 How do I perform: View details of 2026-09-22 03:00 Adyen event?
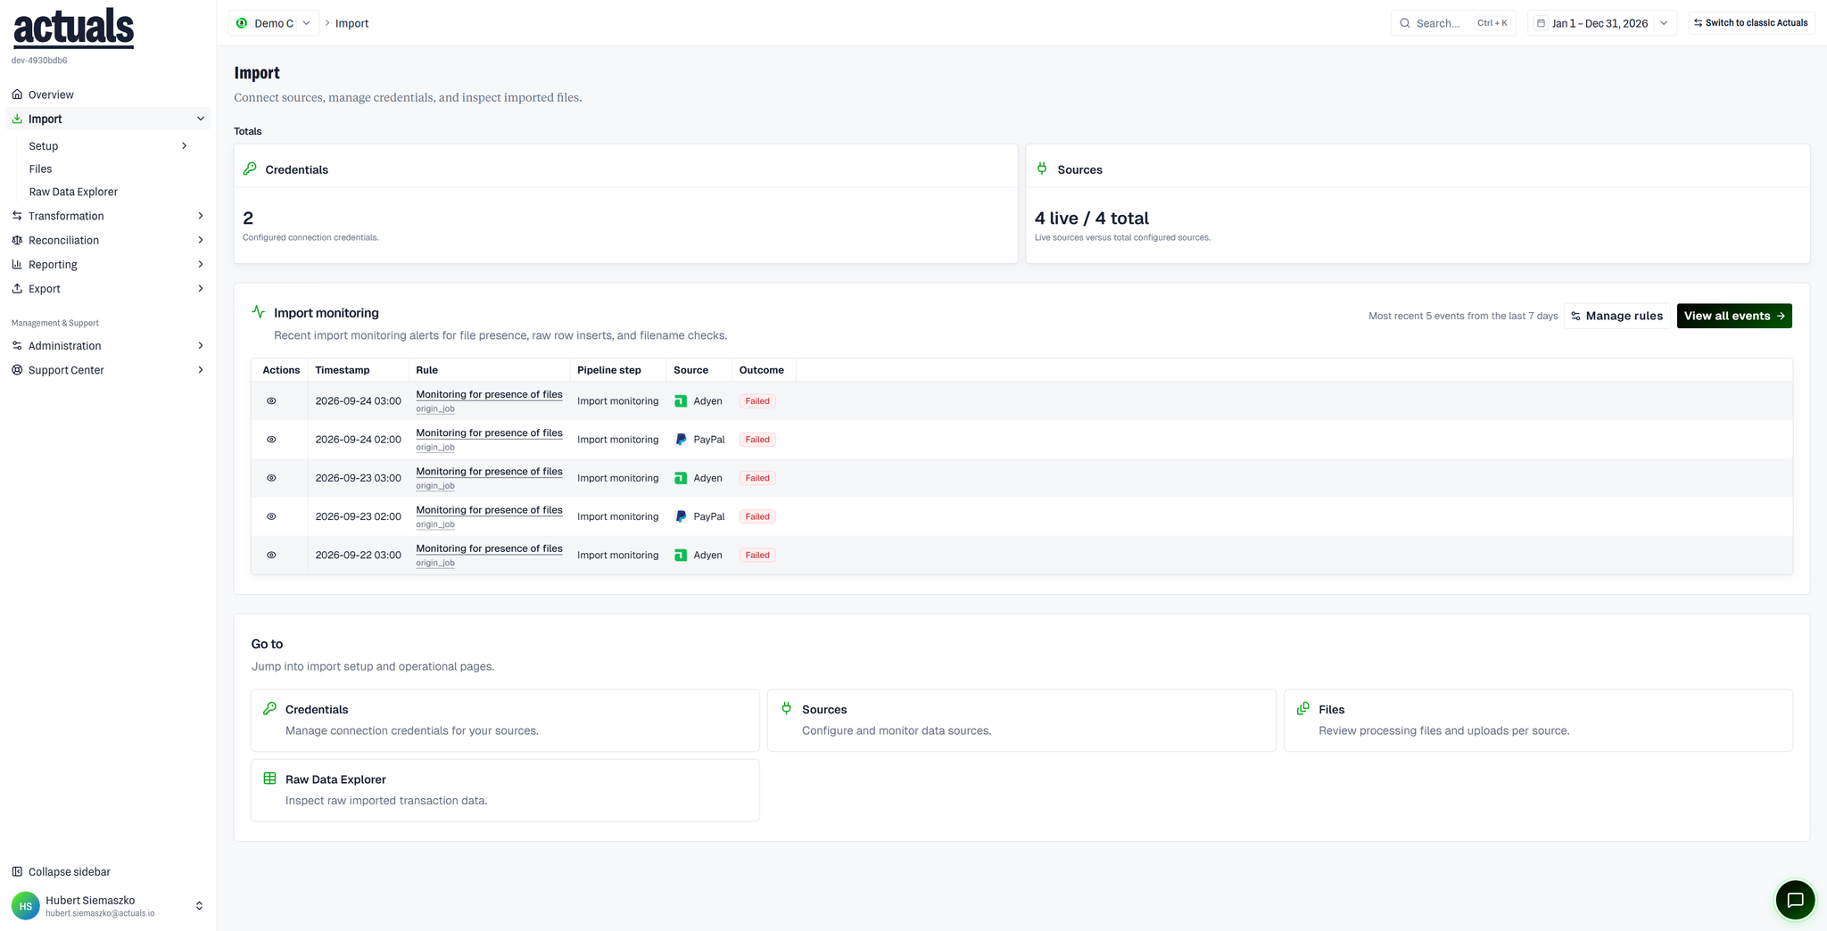271,555
